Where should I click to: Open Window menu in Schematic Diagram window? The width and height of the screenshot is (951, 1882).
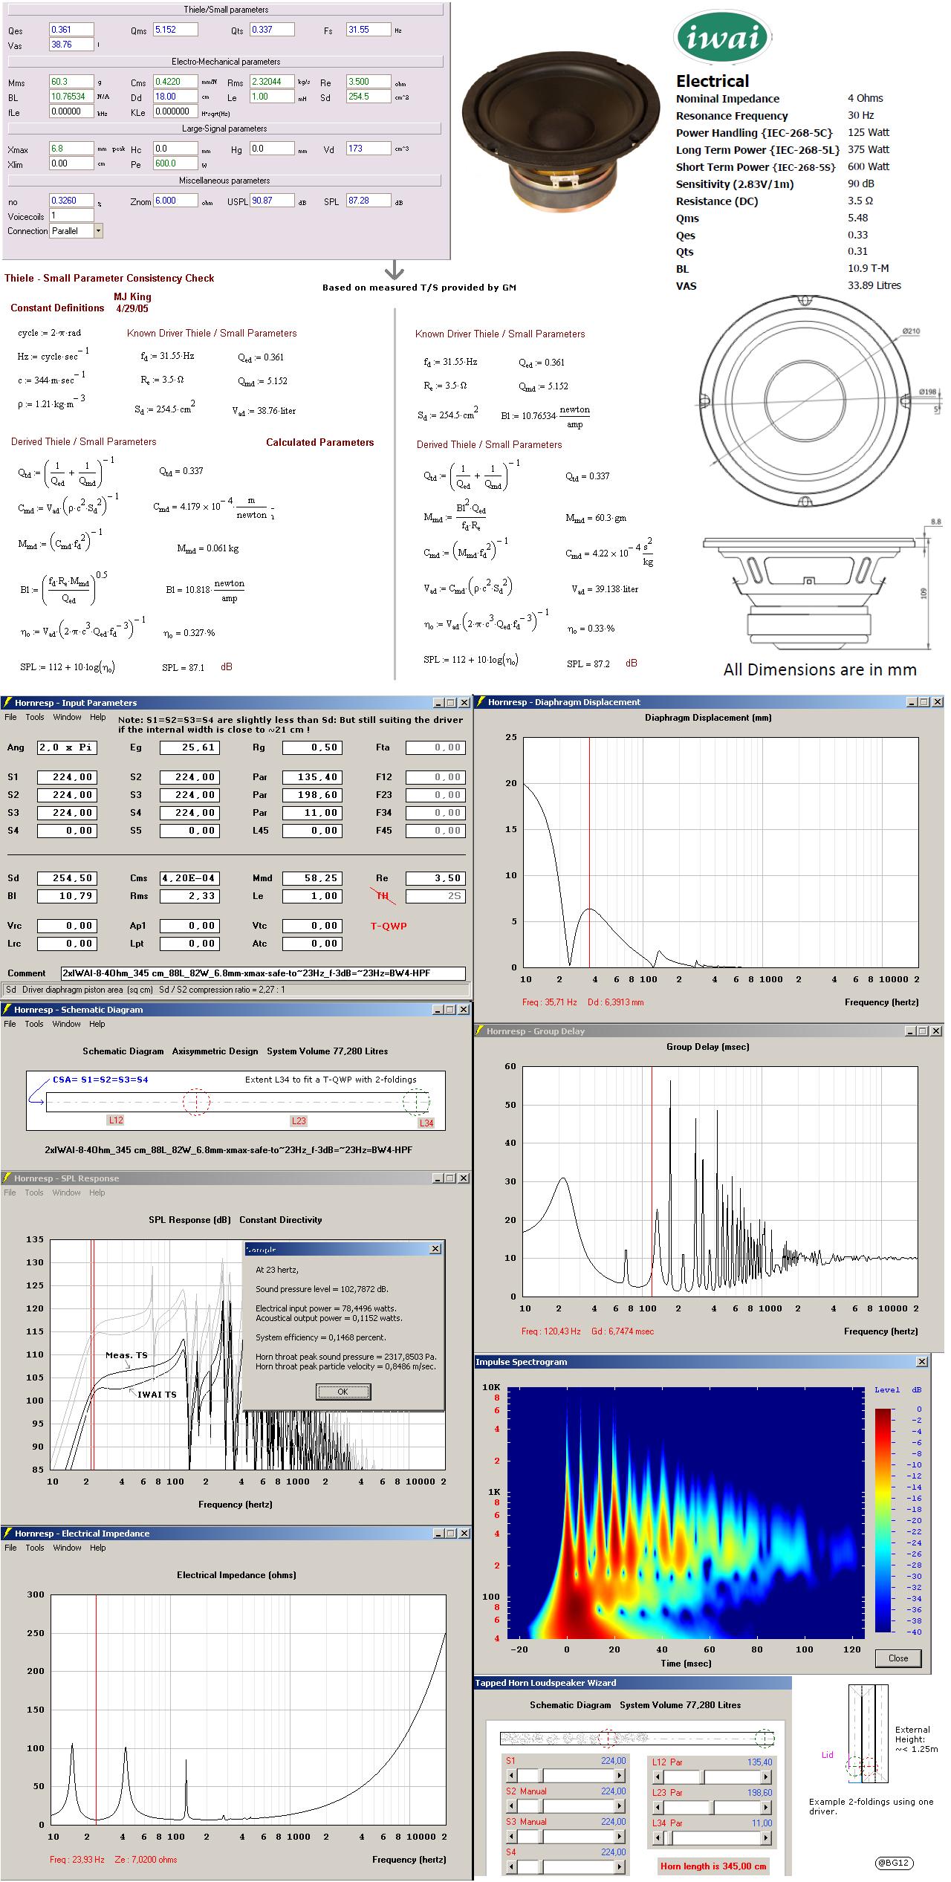coord(66,1024)
